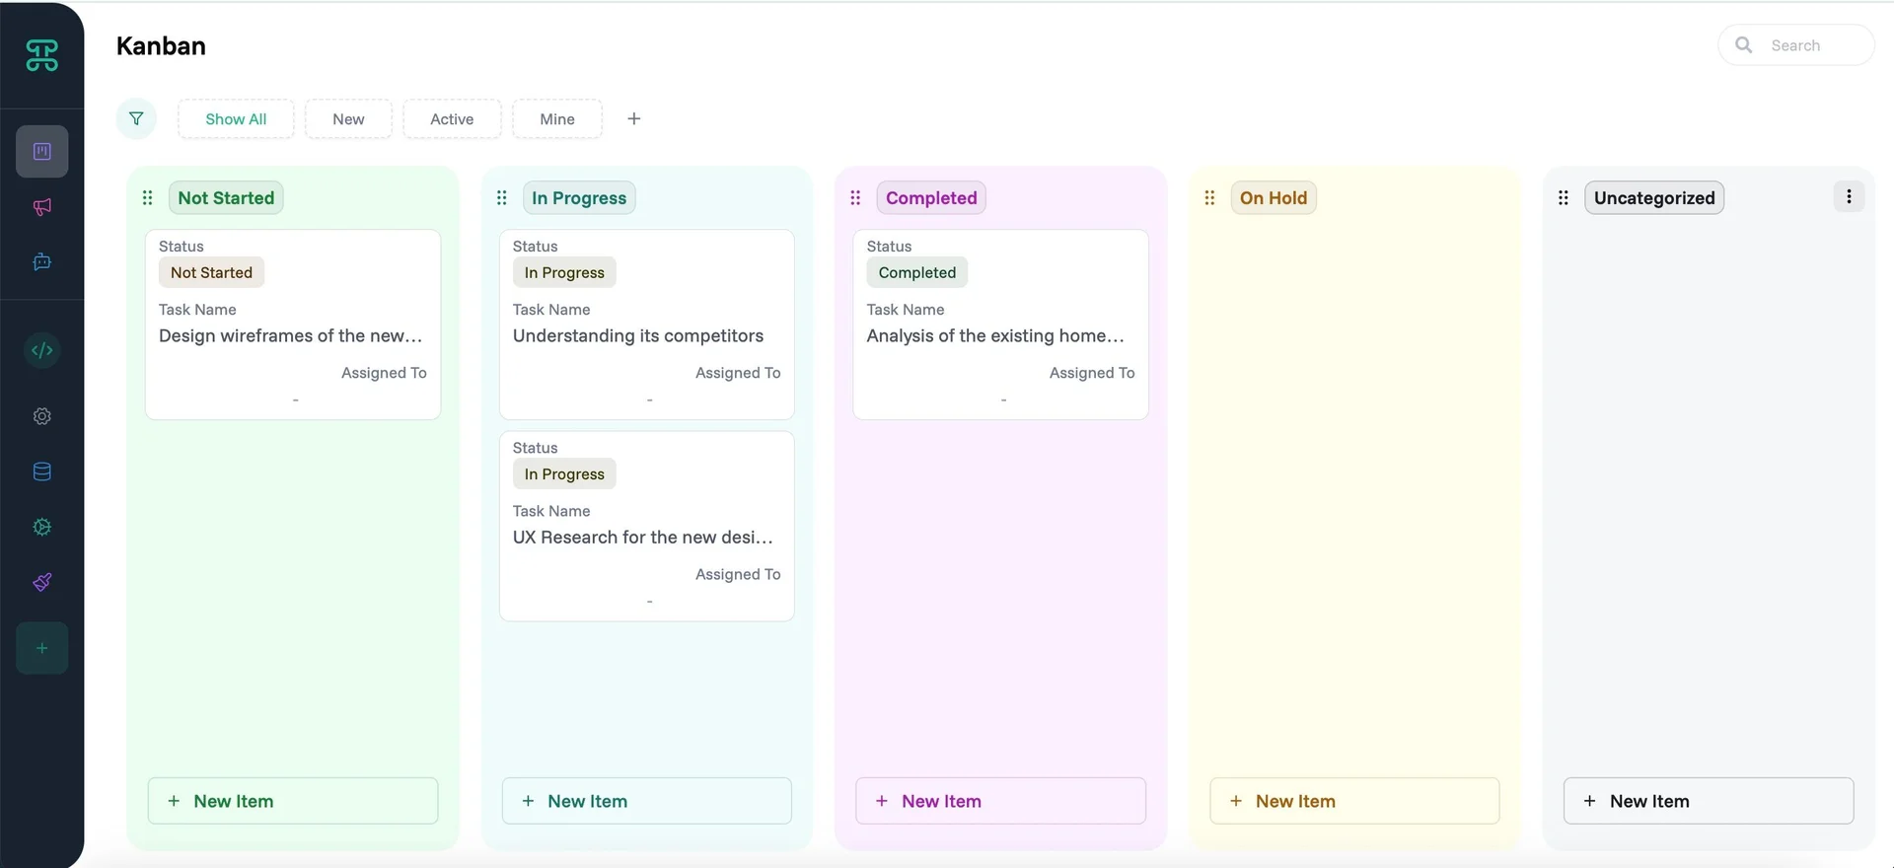Add New Item in Not Started column

coord(293,801)
